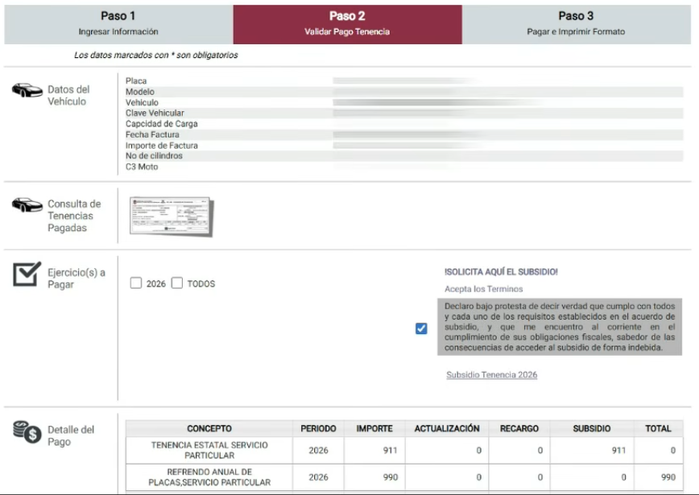Check the 2026 year checkbox

click(x=136, y=283)
